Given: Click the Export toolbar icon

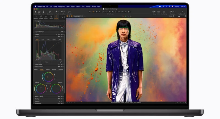Looking at the screenshot, I should [x=39, y=12].
